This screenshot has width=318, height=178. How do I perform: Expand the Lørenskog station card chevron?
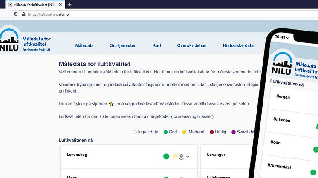coord(188,157)
